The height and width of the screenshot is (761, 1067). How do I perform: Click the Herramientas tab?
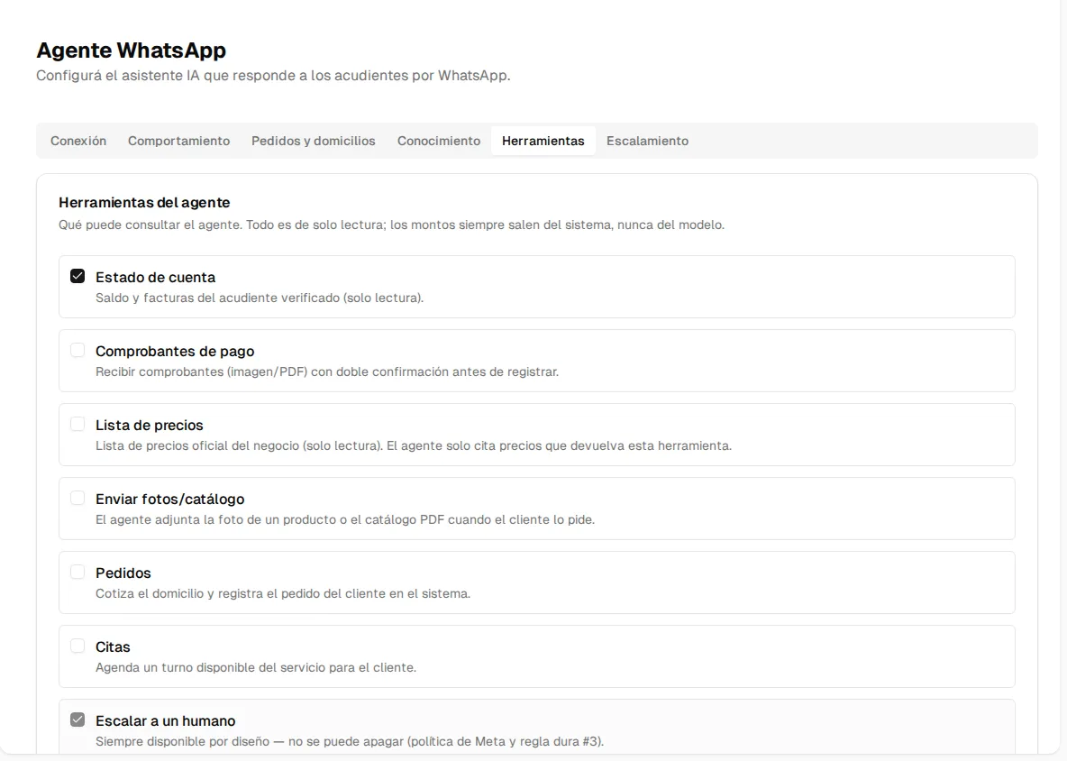[x=543, y=141]
